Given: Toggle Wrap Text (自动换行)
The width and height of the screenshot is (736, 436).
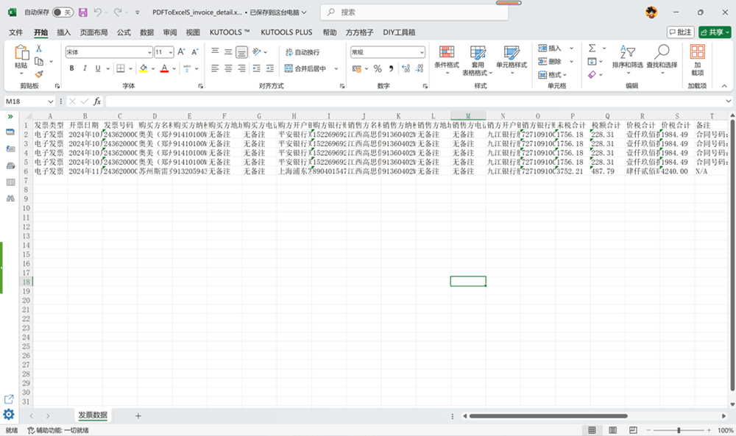Looking at the screenshot, I should tap(302, 52).
